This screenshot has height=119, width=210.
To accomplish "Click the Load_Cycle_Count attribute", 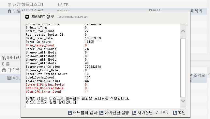I will (x=40, y=77).
